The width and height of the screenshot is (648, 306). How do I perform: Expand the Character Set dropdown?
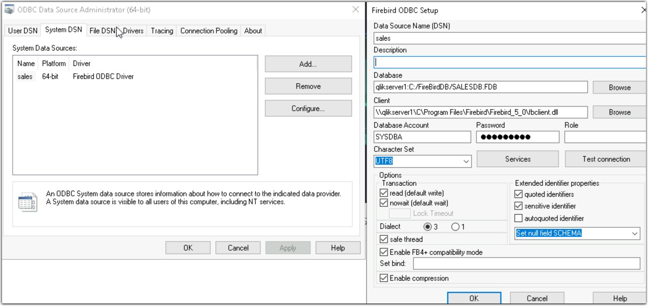(x=466, y=161)
